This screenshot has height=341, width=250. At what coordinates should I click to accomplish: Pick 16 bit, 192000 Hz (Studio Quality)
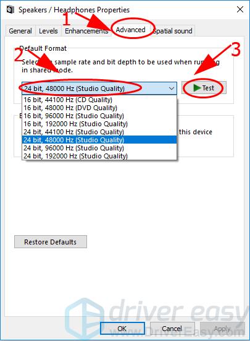(99, 124)
